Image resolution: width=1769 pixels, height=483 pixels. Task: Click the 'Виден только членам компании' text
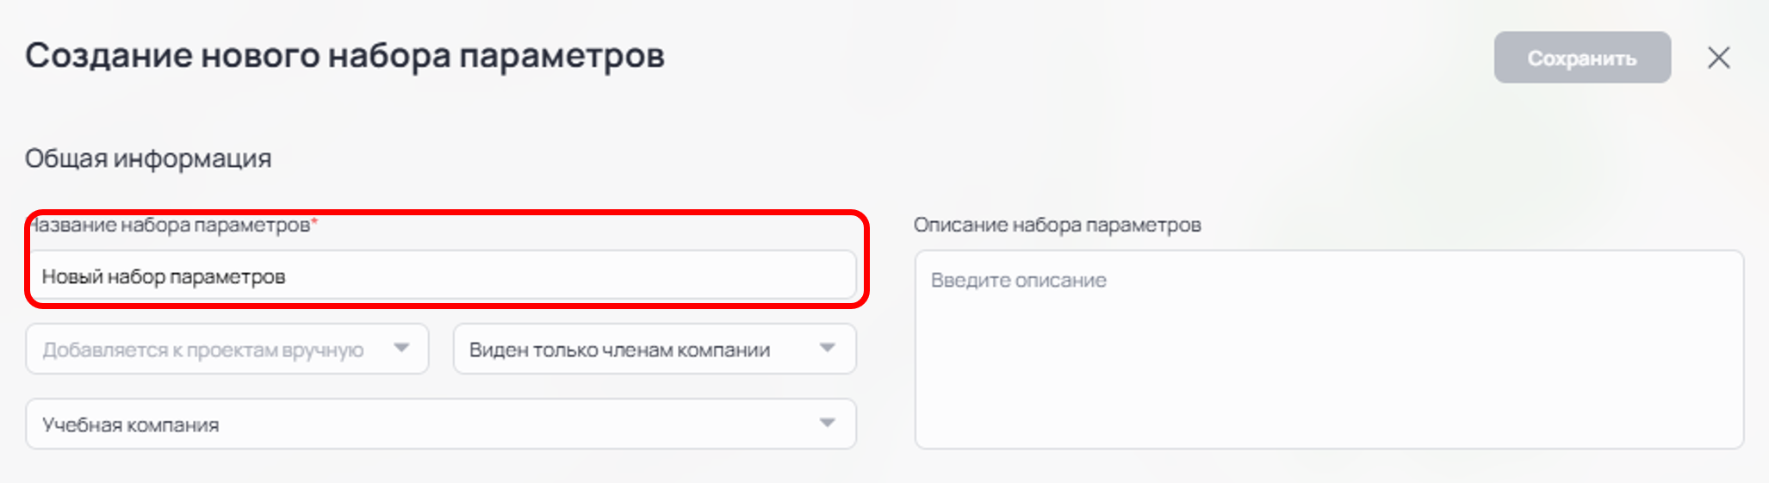click(619, 350)
